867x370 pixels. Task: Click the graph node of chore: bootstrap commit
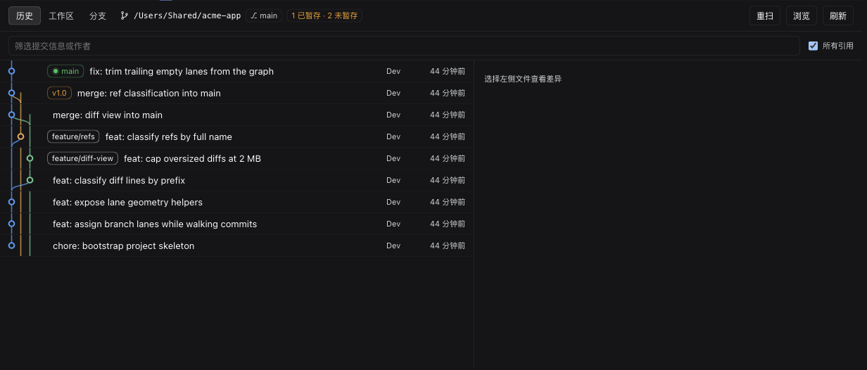(x=11, y=245)
